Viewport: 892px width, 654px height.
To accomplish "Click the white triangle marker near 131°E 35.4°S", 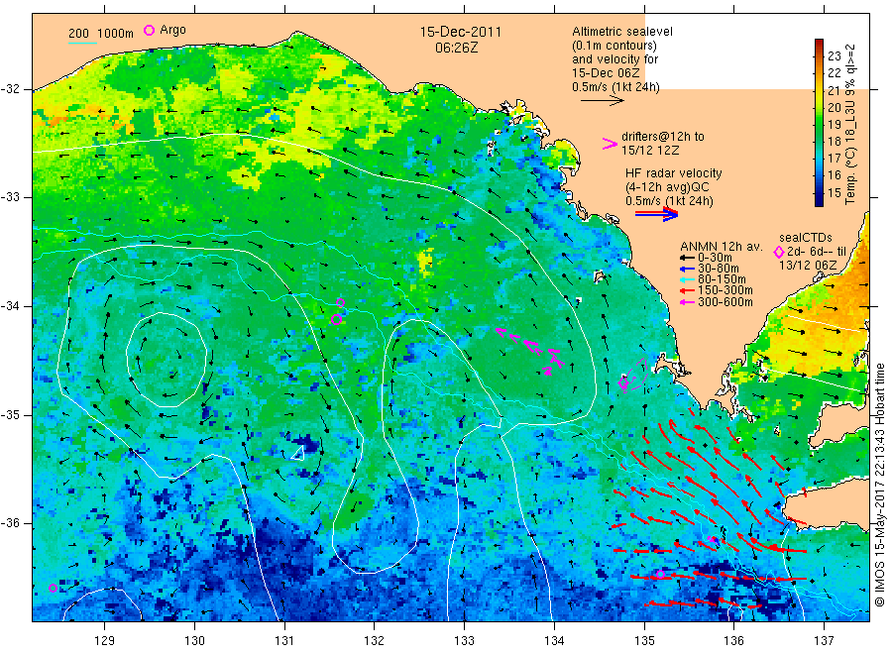I will click(298, 453).
